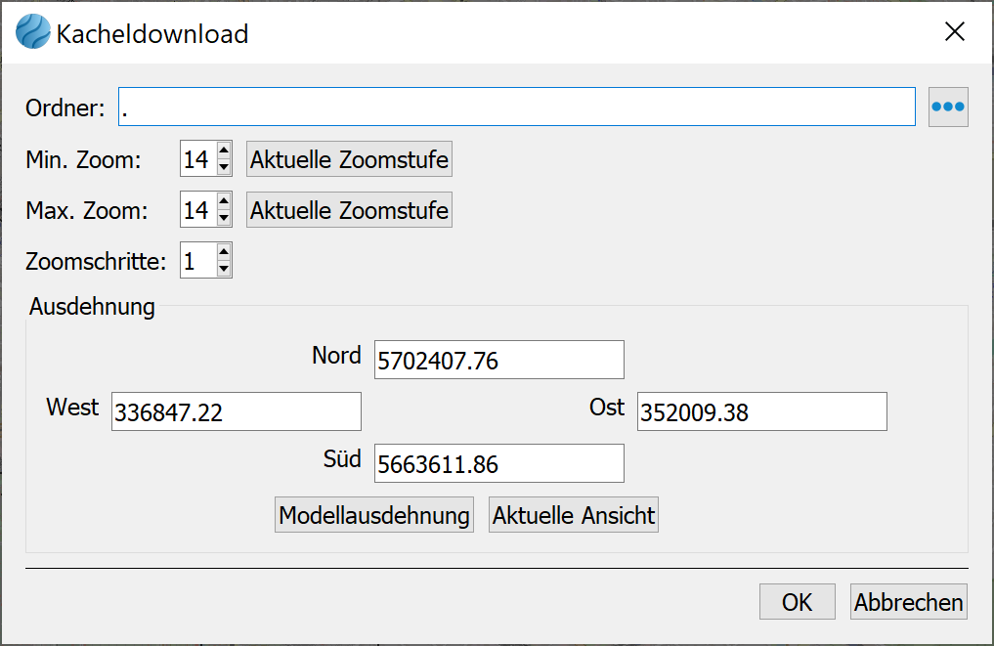Click the three-dots folder browse button
This screenshot has height=646, width=994.
pyautogui.click(x=947, y=108)
